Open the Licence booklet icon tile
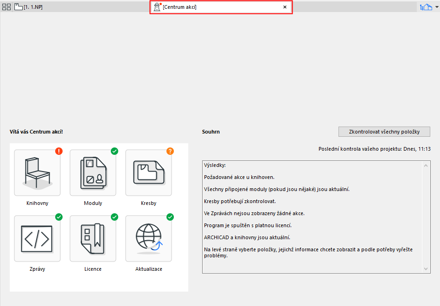Image resolution: width=440 pixels, height=306 pixels. (x=93, y=239)
